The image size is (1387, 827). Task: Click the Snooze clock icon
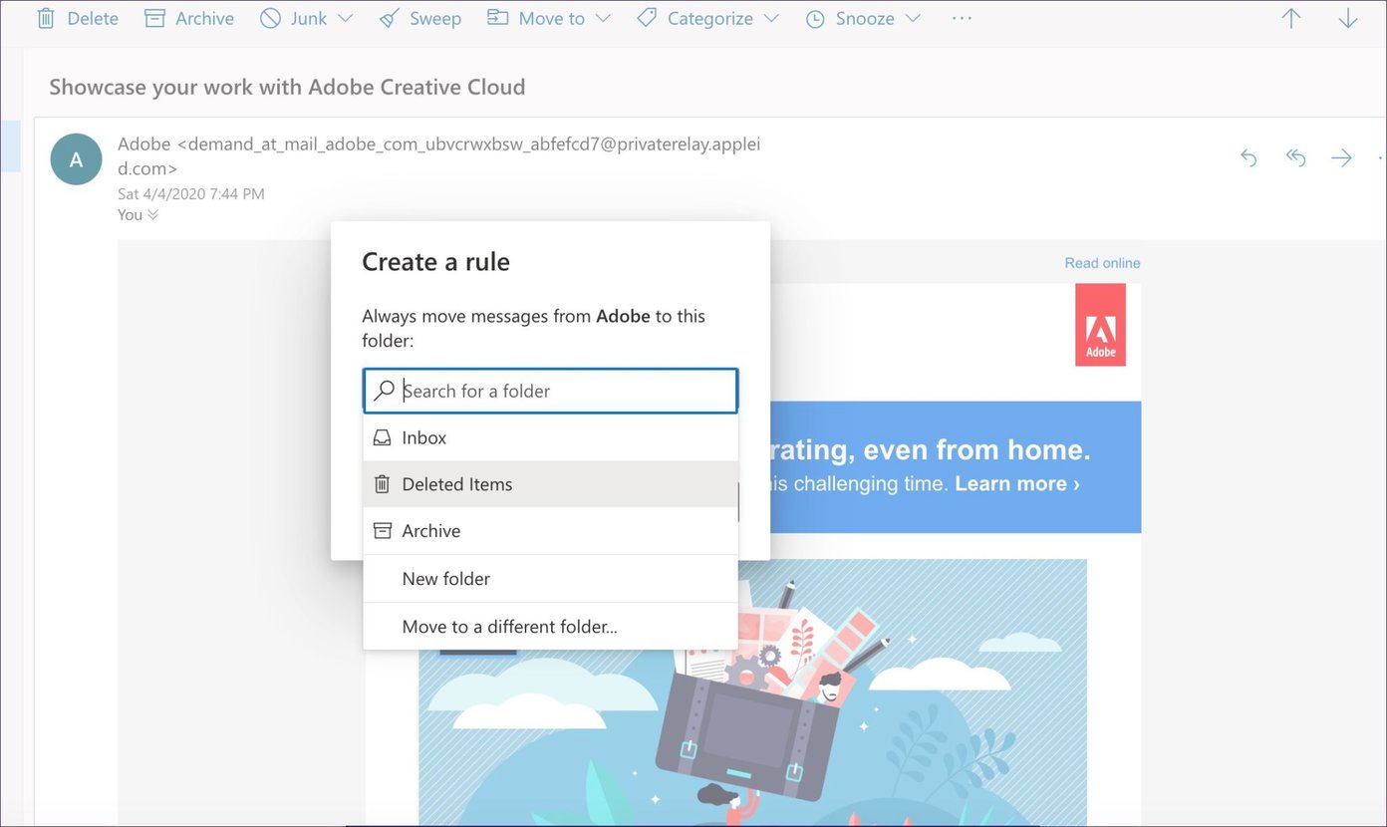[x=815, y=17]
